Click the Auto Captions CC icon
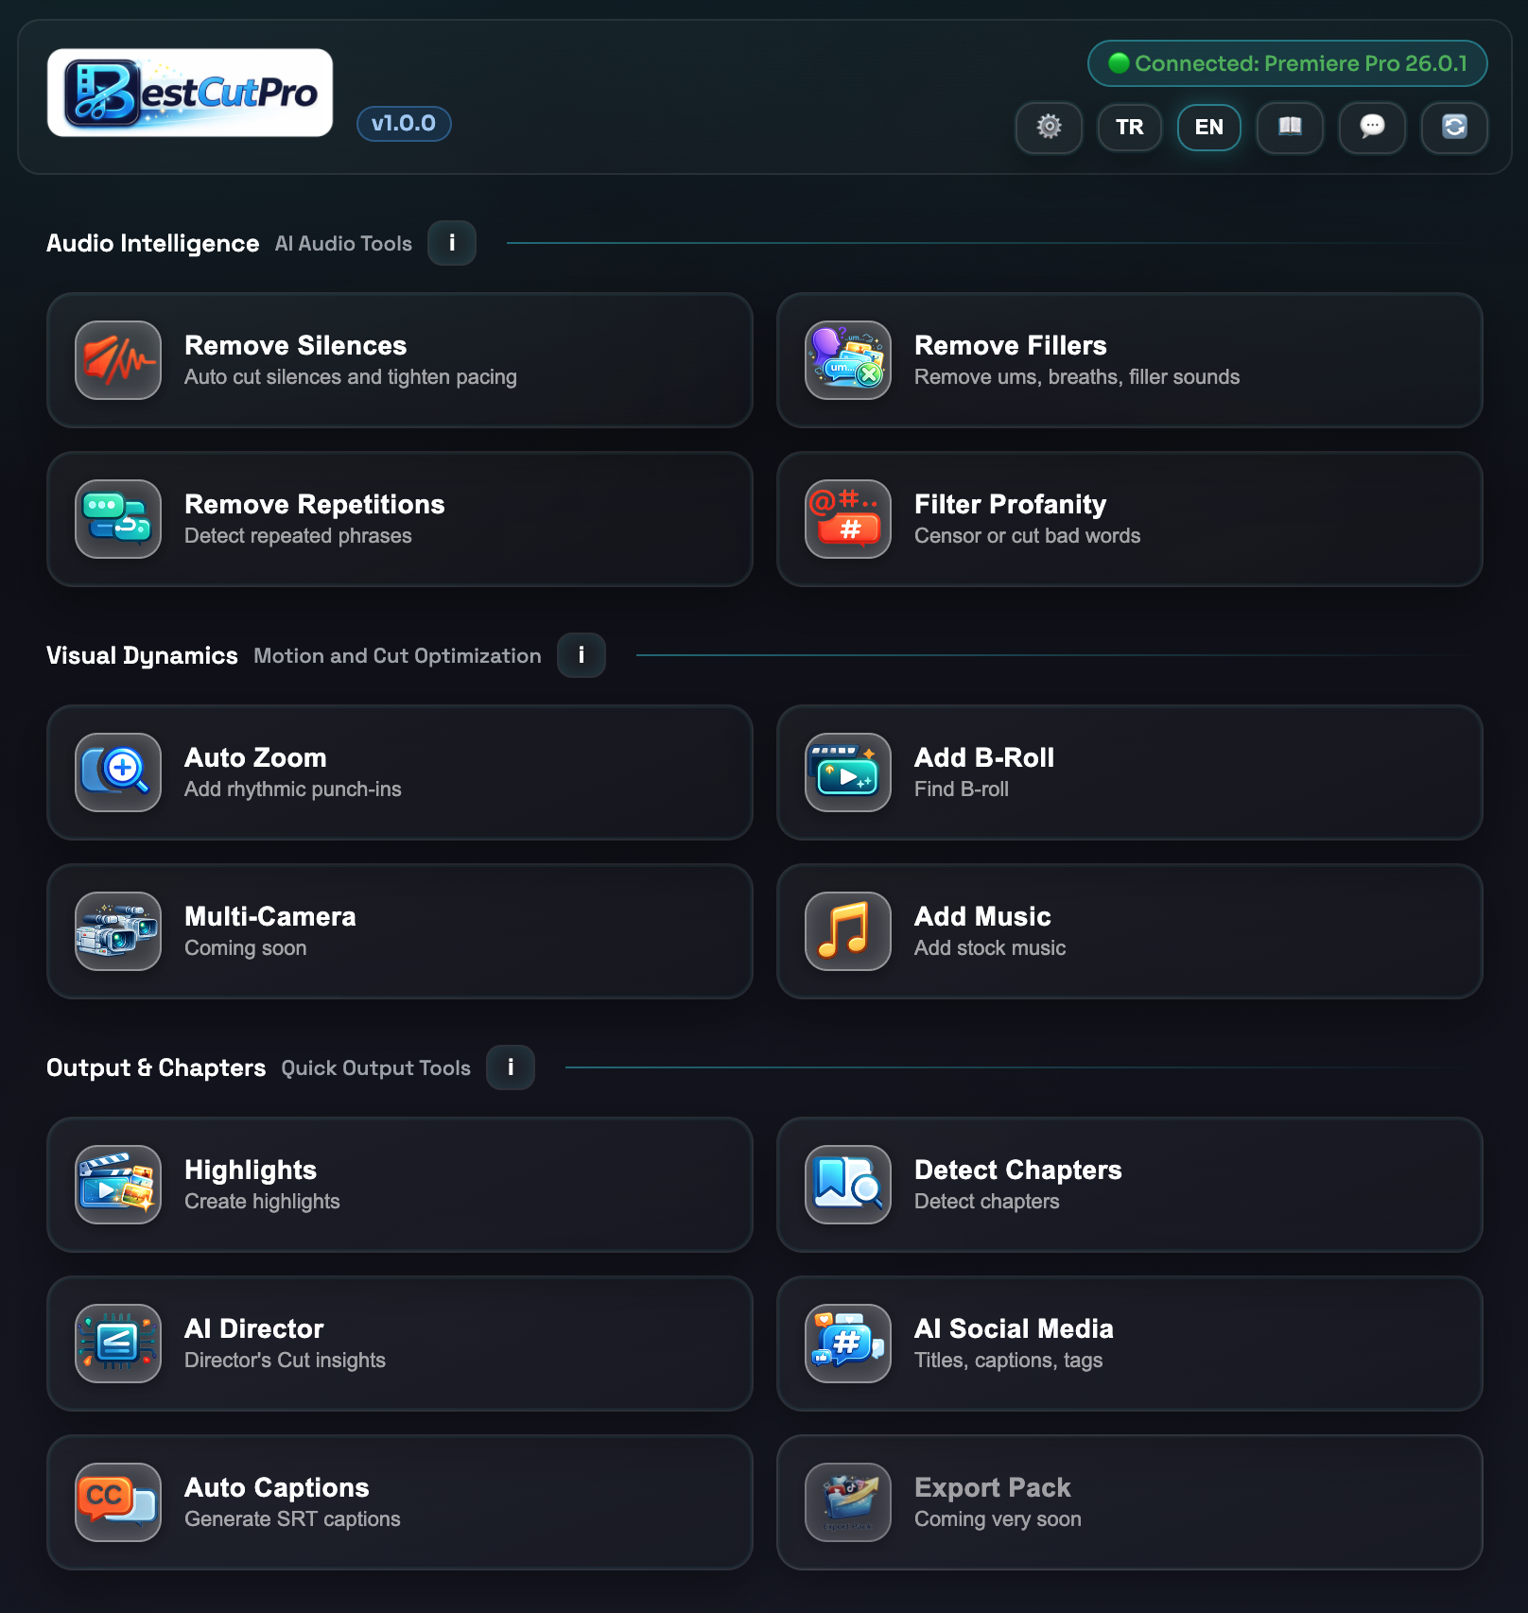The image size is (1528, 1613). tap(118, 1502)
